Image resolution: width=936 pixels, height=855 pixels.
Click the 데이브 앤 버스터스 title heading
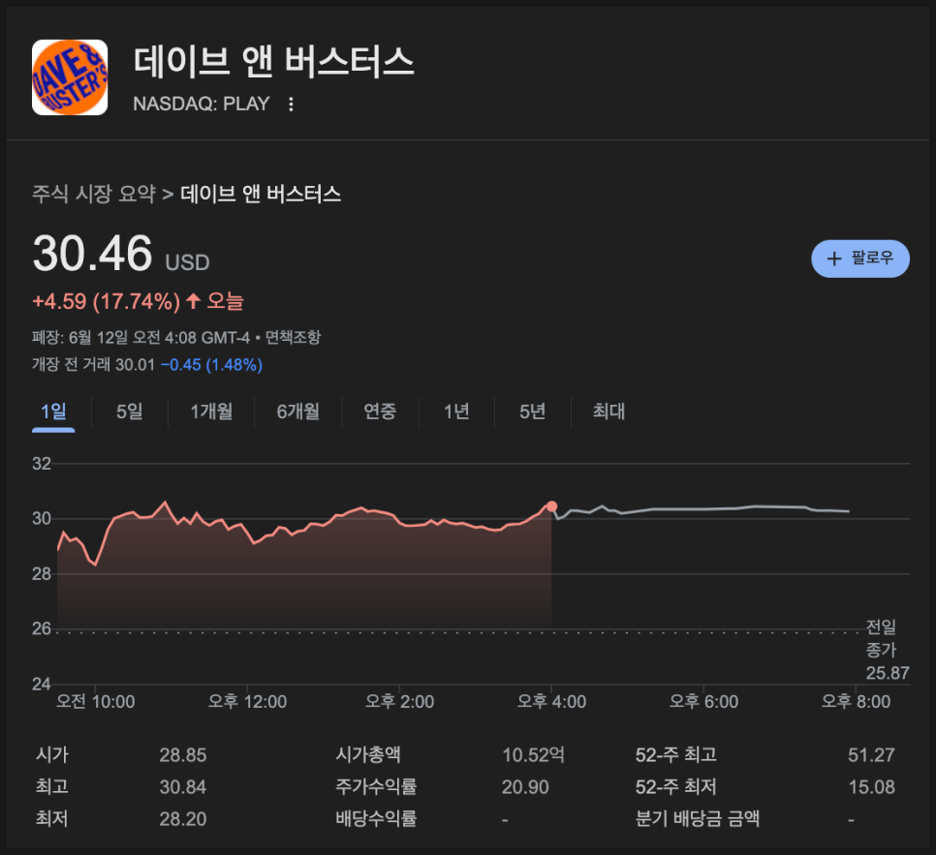coord(274,62)
